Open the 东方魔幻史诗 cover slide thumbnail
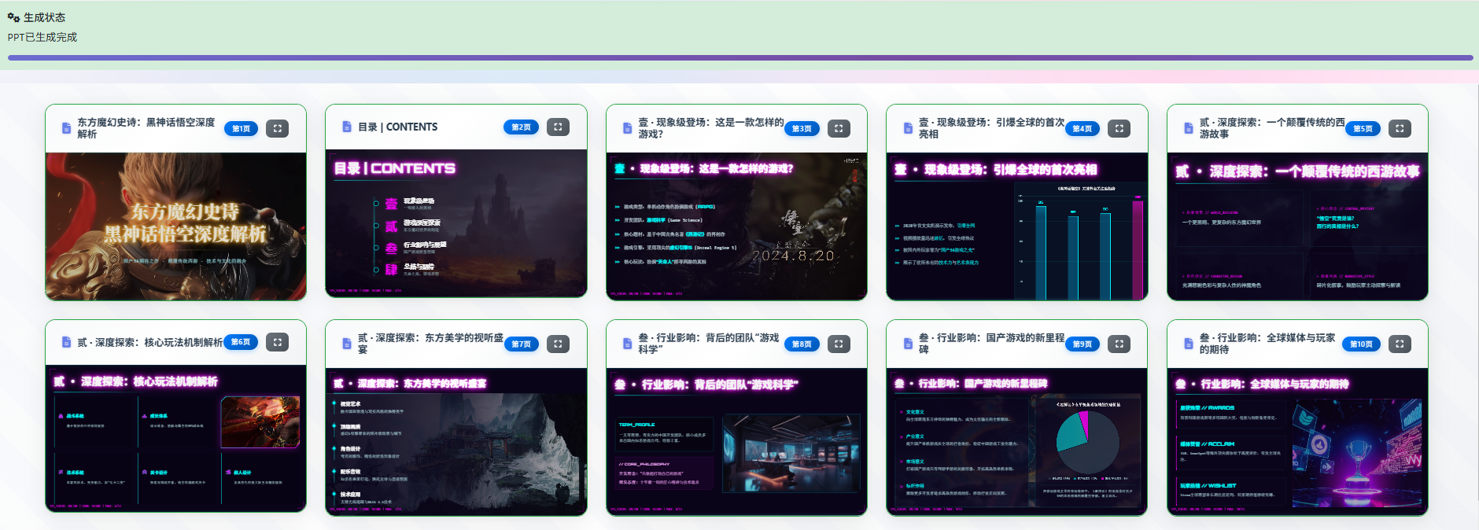 click(x=176, y=226)
